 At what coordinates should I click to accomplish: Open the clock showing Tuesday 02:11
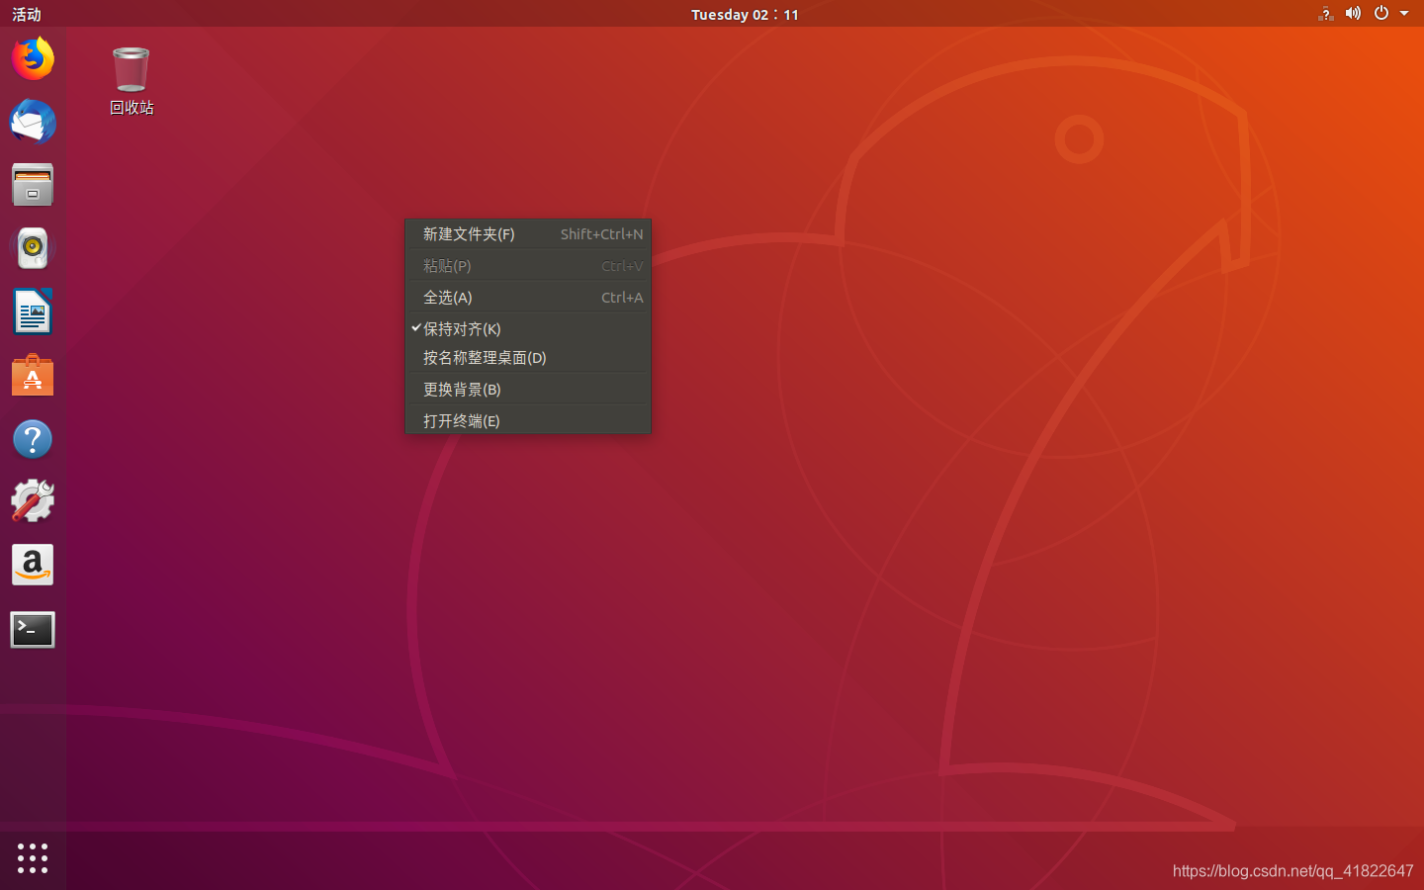click(745, 14)
